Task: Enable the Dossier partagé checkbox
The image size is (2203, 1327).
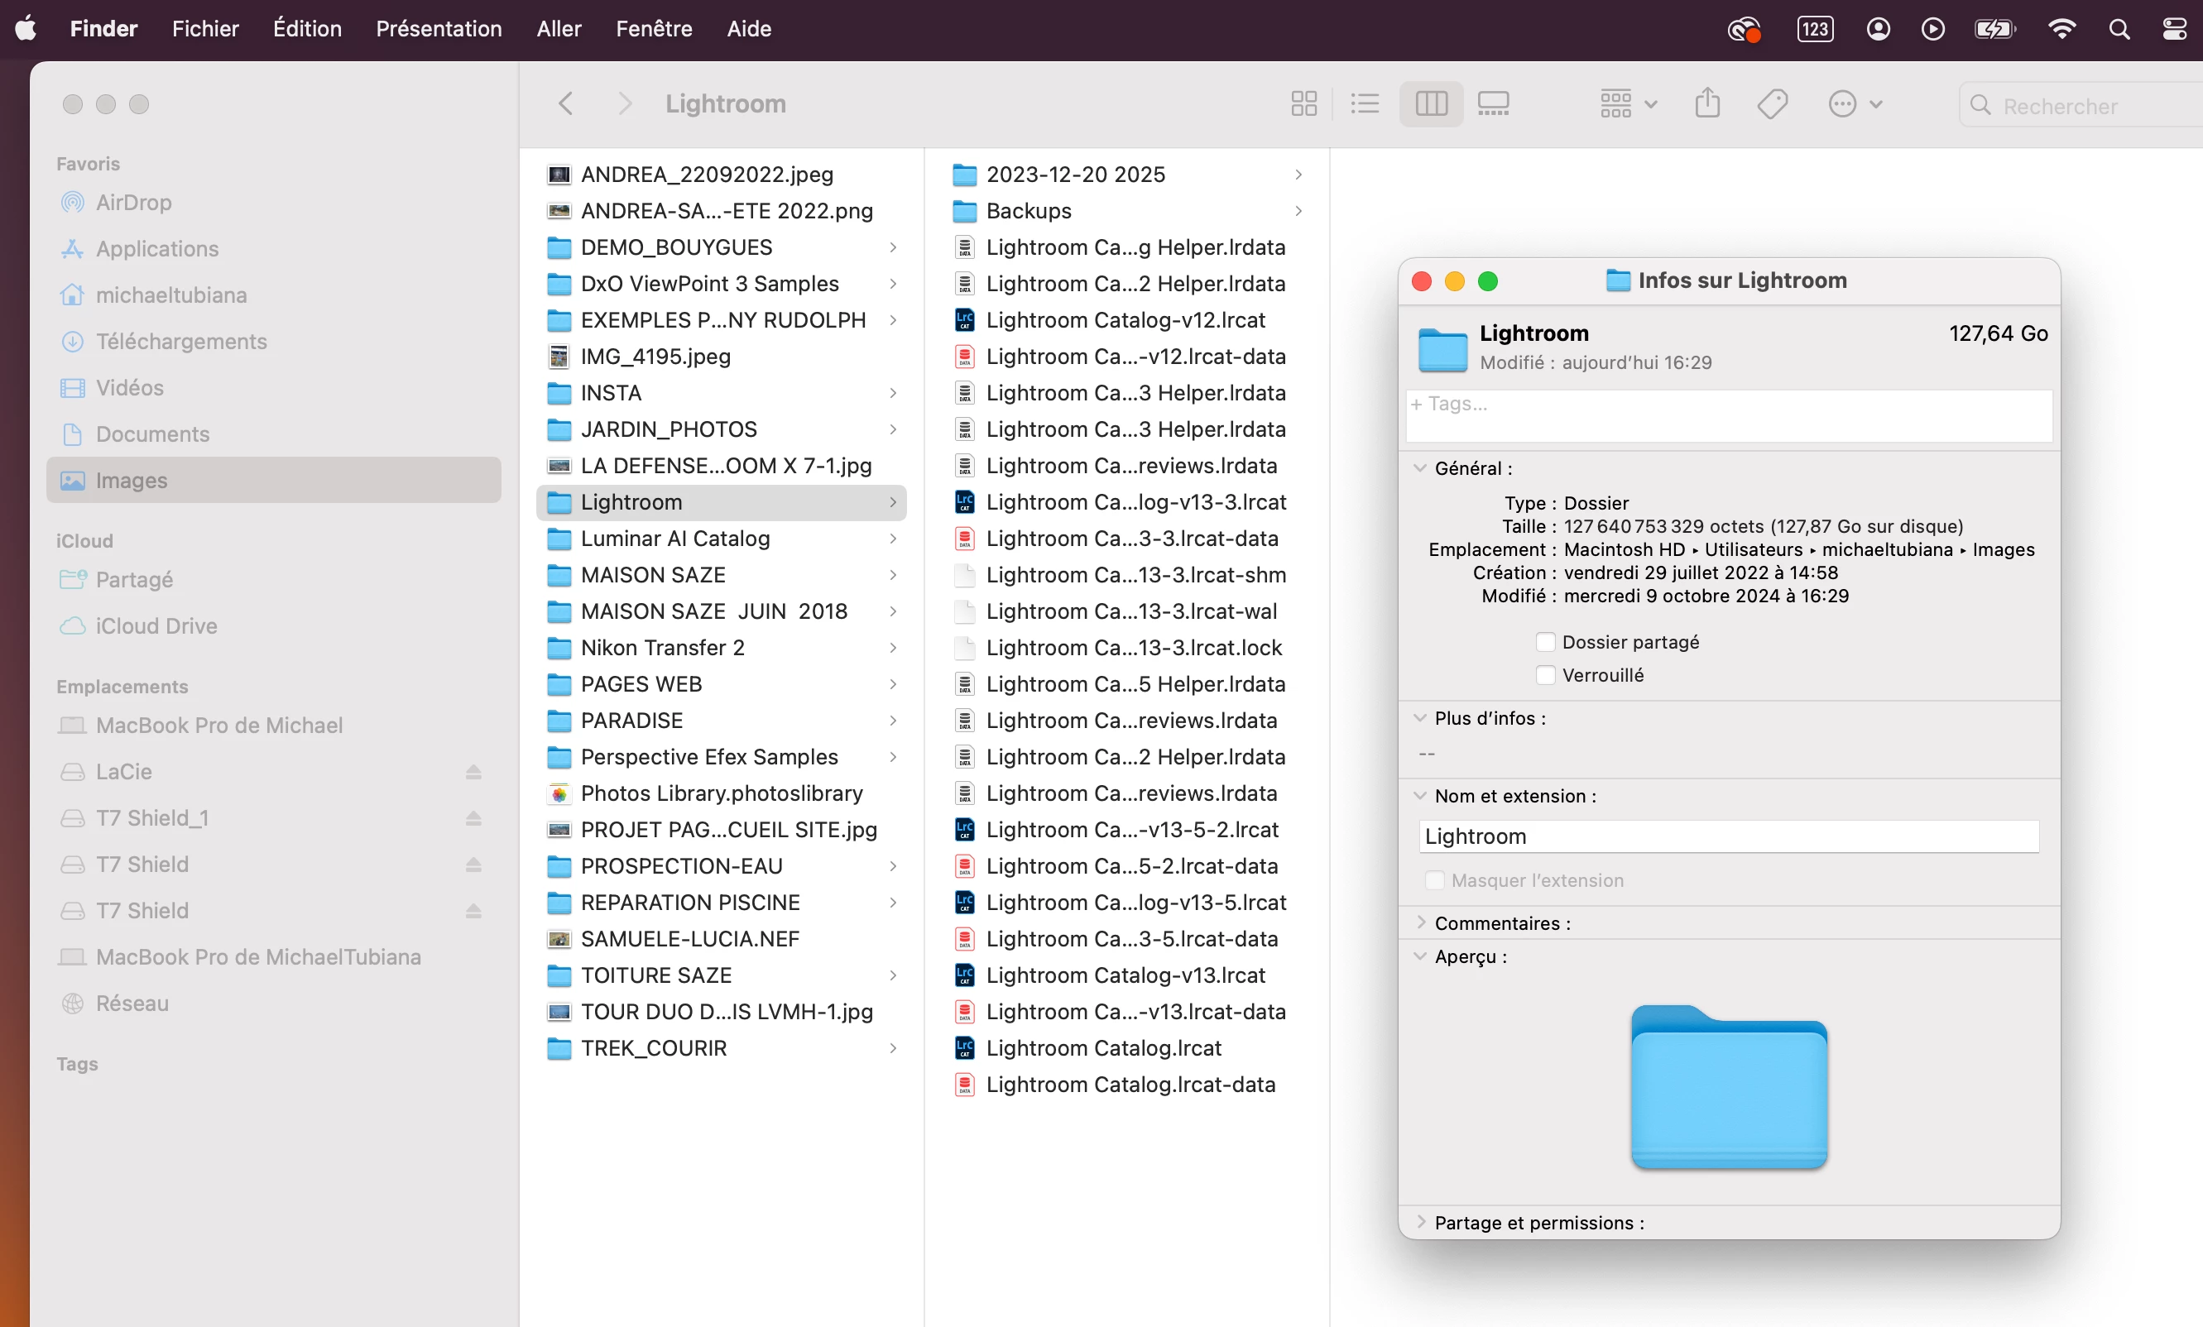Action: (1545, 642)
